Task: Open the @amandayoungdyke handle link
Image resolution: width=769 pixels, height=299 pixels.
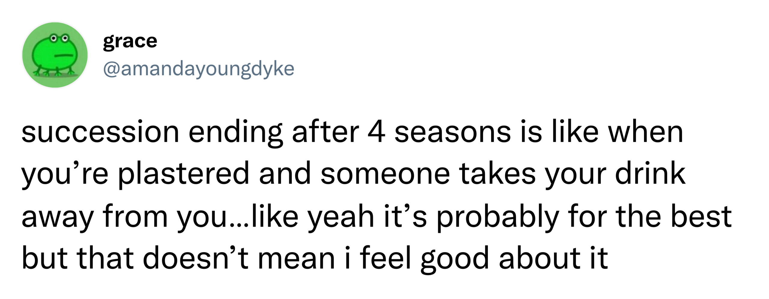Action: tap(199, 69)
